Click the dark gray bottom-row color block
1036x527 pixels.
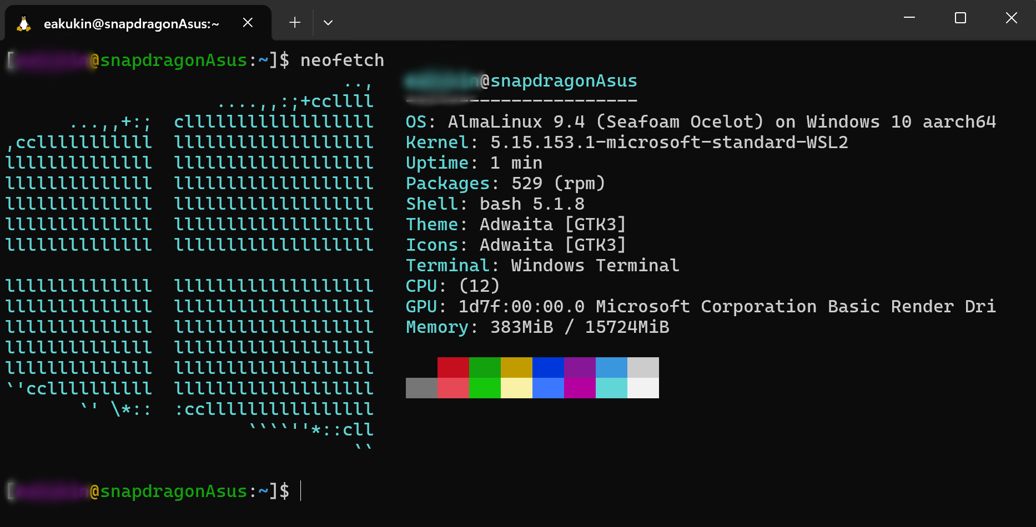point(421,388)
